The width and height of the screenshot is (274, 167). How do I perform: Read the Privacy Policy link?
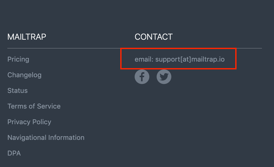(29, 122)
